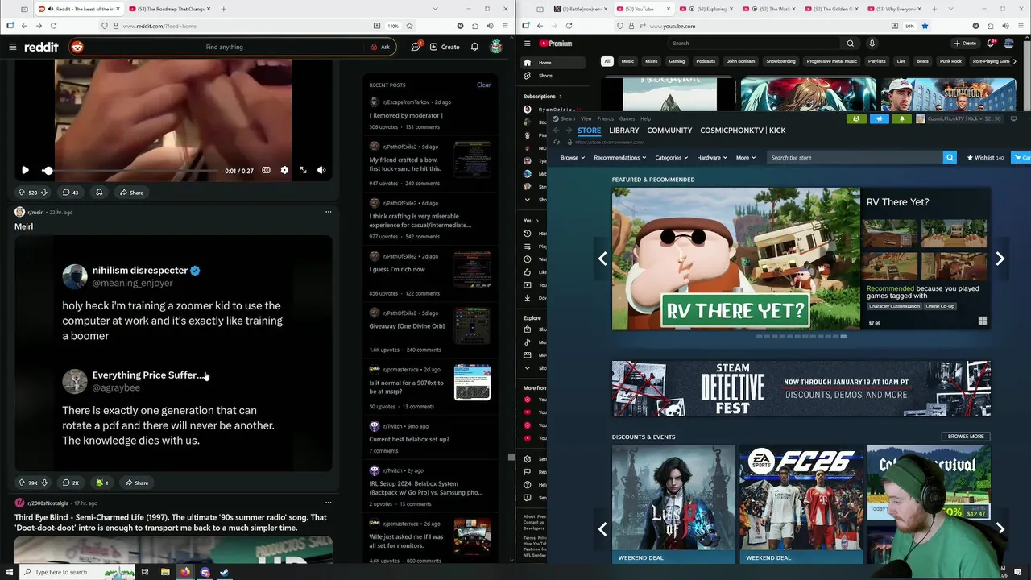Select the 'Snowboarding' YouTube chip
Image resolution: width=1031 pixels, height=580 pixels.
tap(780, 61)
